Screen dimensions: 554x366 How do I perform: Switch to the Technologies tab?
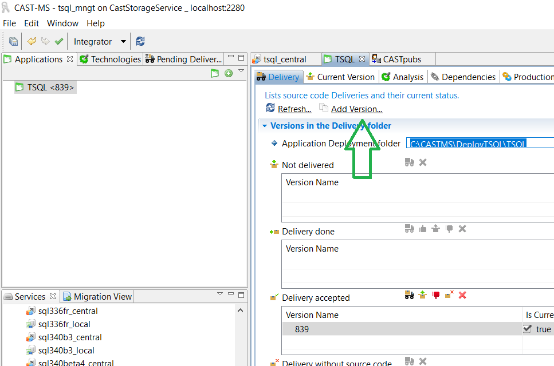tap(111, 59)
